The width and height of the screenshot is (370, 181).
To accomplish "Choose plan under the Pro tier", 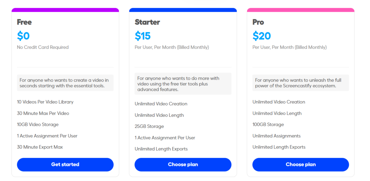I will [x=301, y=164].
